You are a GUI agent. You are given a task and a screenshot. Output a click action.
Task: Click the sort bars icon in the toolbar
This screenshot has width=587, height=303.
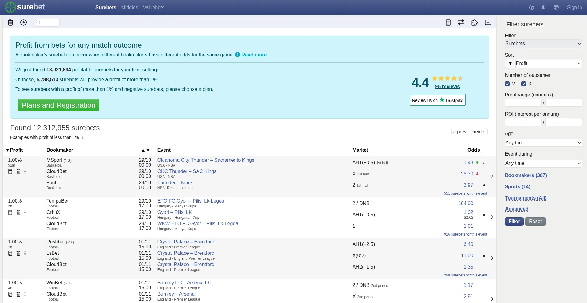(488, 23)
